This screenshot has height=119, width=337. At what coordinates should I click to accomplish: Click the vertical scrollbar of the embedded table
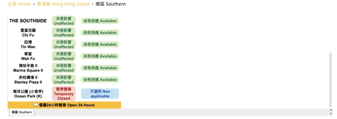(330, 80)
